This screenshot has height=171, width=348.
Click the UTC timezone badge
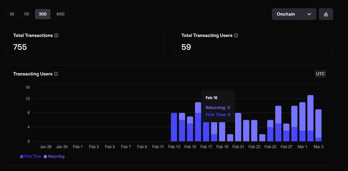click(x=320, y=74)
